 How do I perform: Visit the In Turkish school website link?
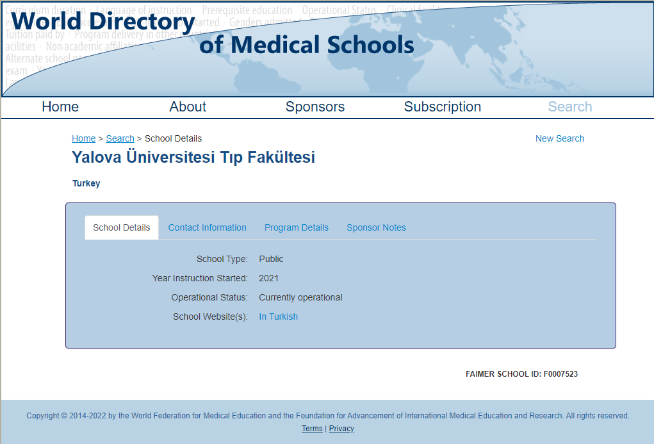(x=278, y=317)
